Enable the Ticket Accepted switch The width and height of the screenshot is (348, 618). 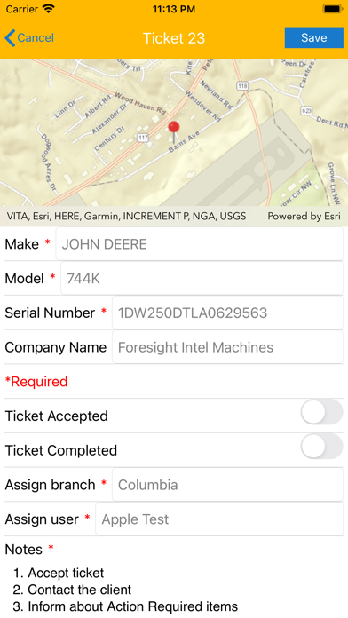[x=321, y=412]
